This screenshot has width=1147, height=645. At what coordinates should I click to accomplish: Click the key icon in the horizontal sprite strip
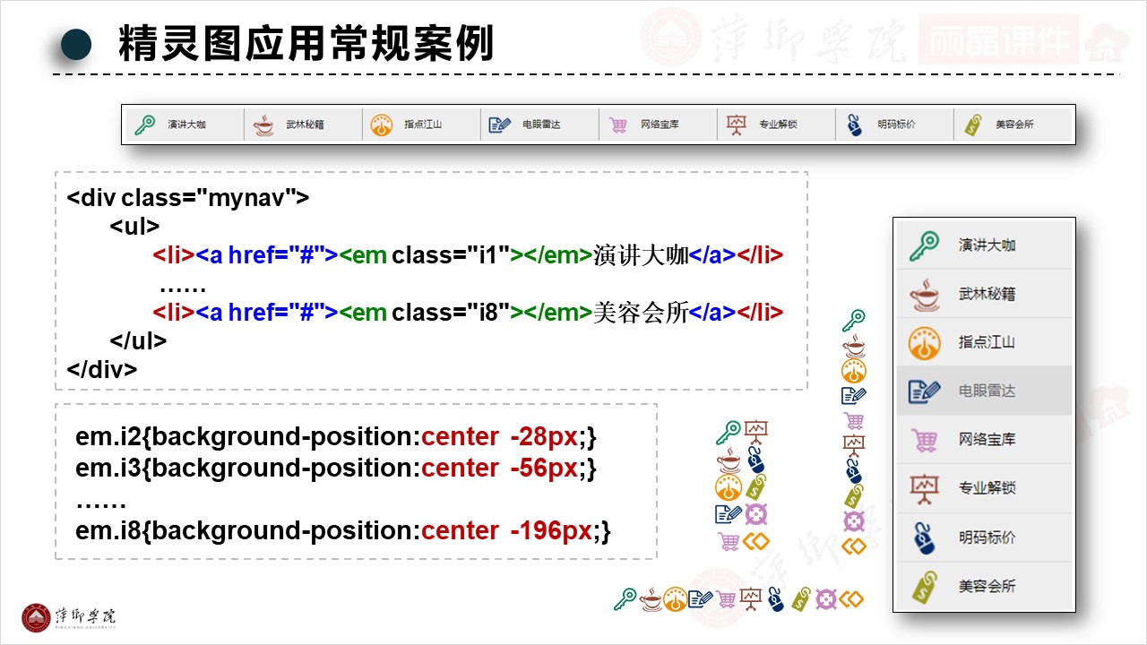625,598
